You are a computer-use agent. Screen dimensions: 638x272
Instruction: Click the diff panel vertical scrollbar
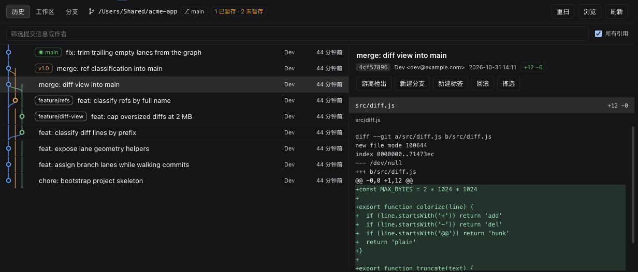(x=633, y=185)
